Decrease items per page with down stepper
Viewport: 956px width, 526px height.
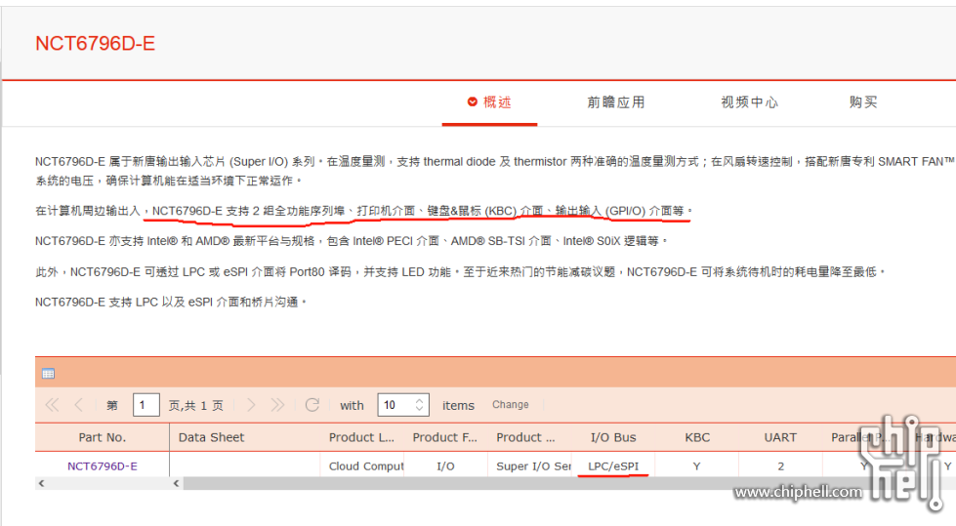pos(420,410)
